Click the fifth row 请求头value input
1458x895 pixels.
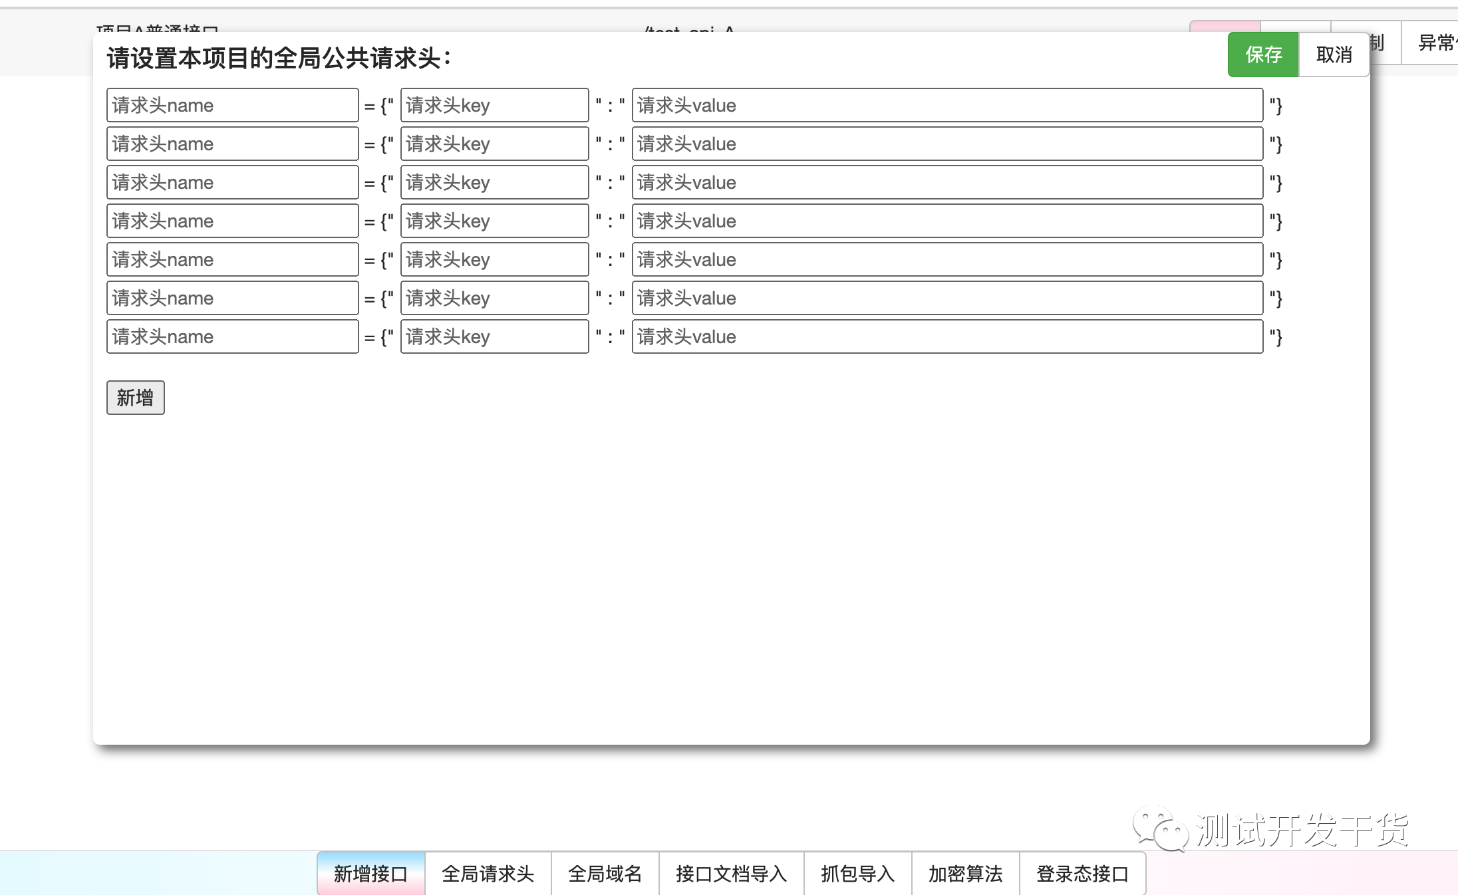point(948,259)
